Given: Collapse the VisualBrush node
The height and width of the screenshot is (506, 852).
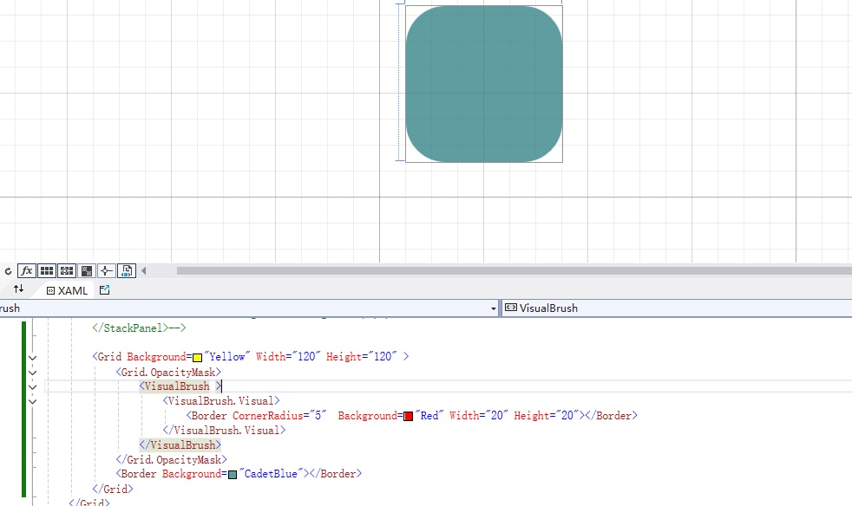Looking at the screenshot, I should [x=33, y=387].
